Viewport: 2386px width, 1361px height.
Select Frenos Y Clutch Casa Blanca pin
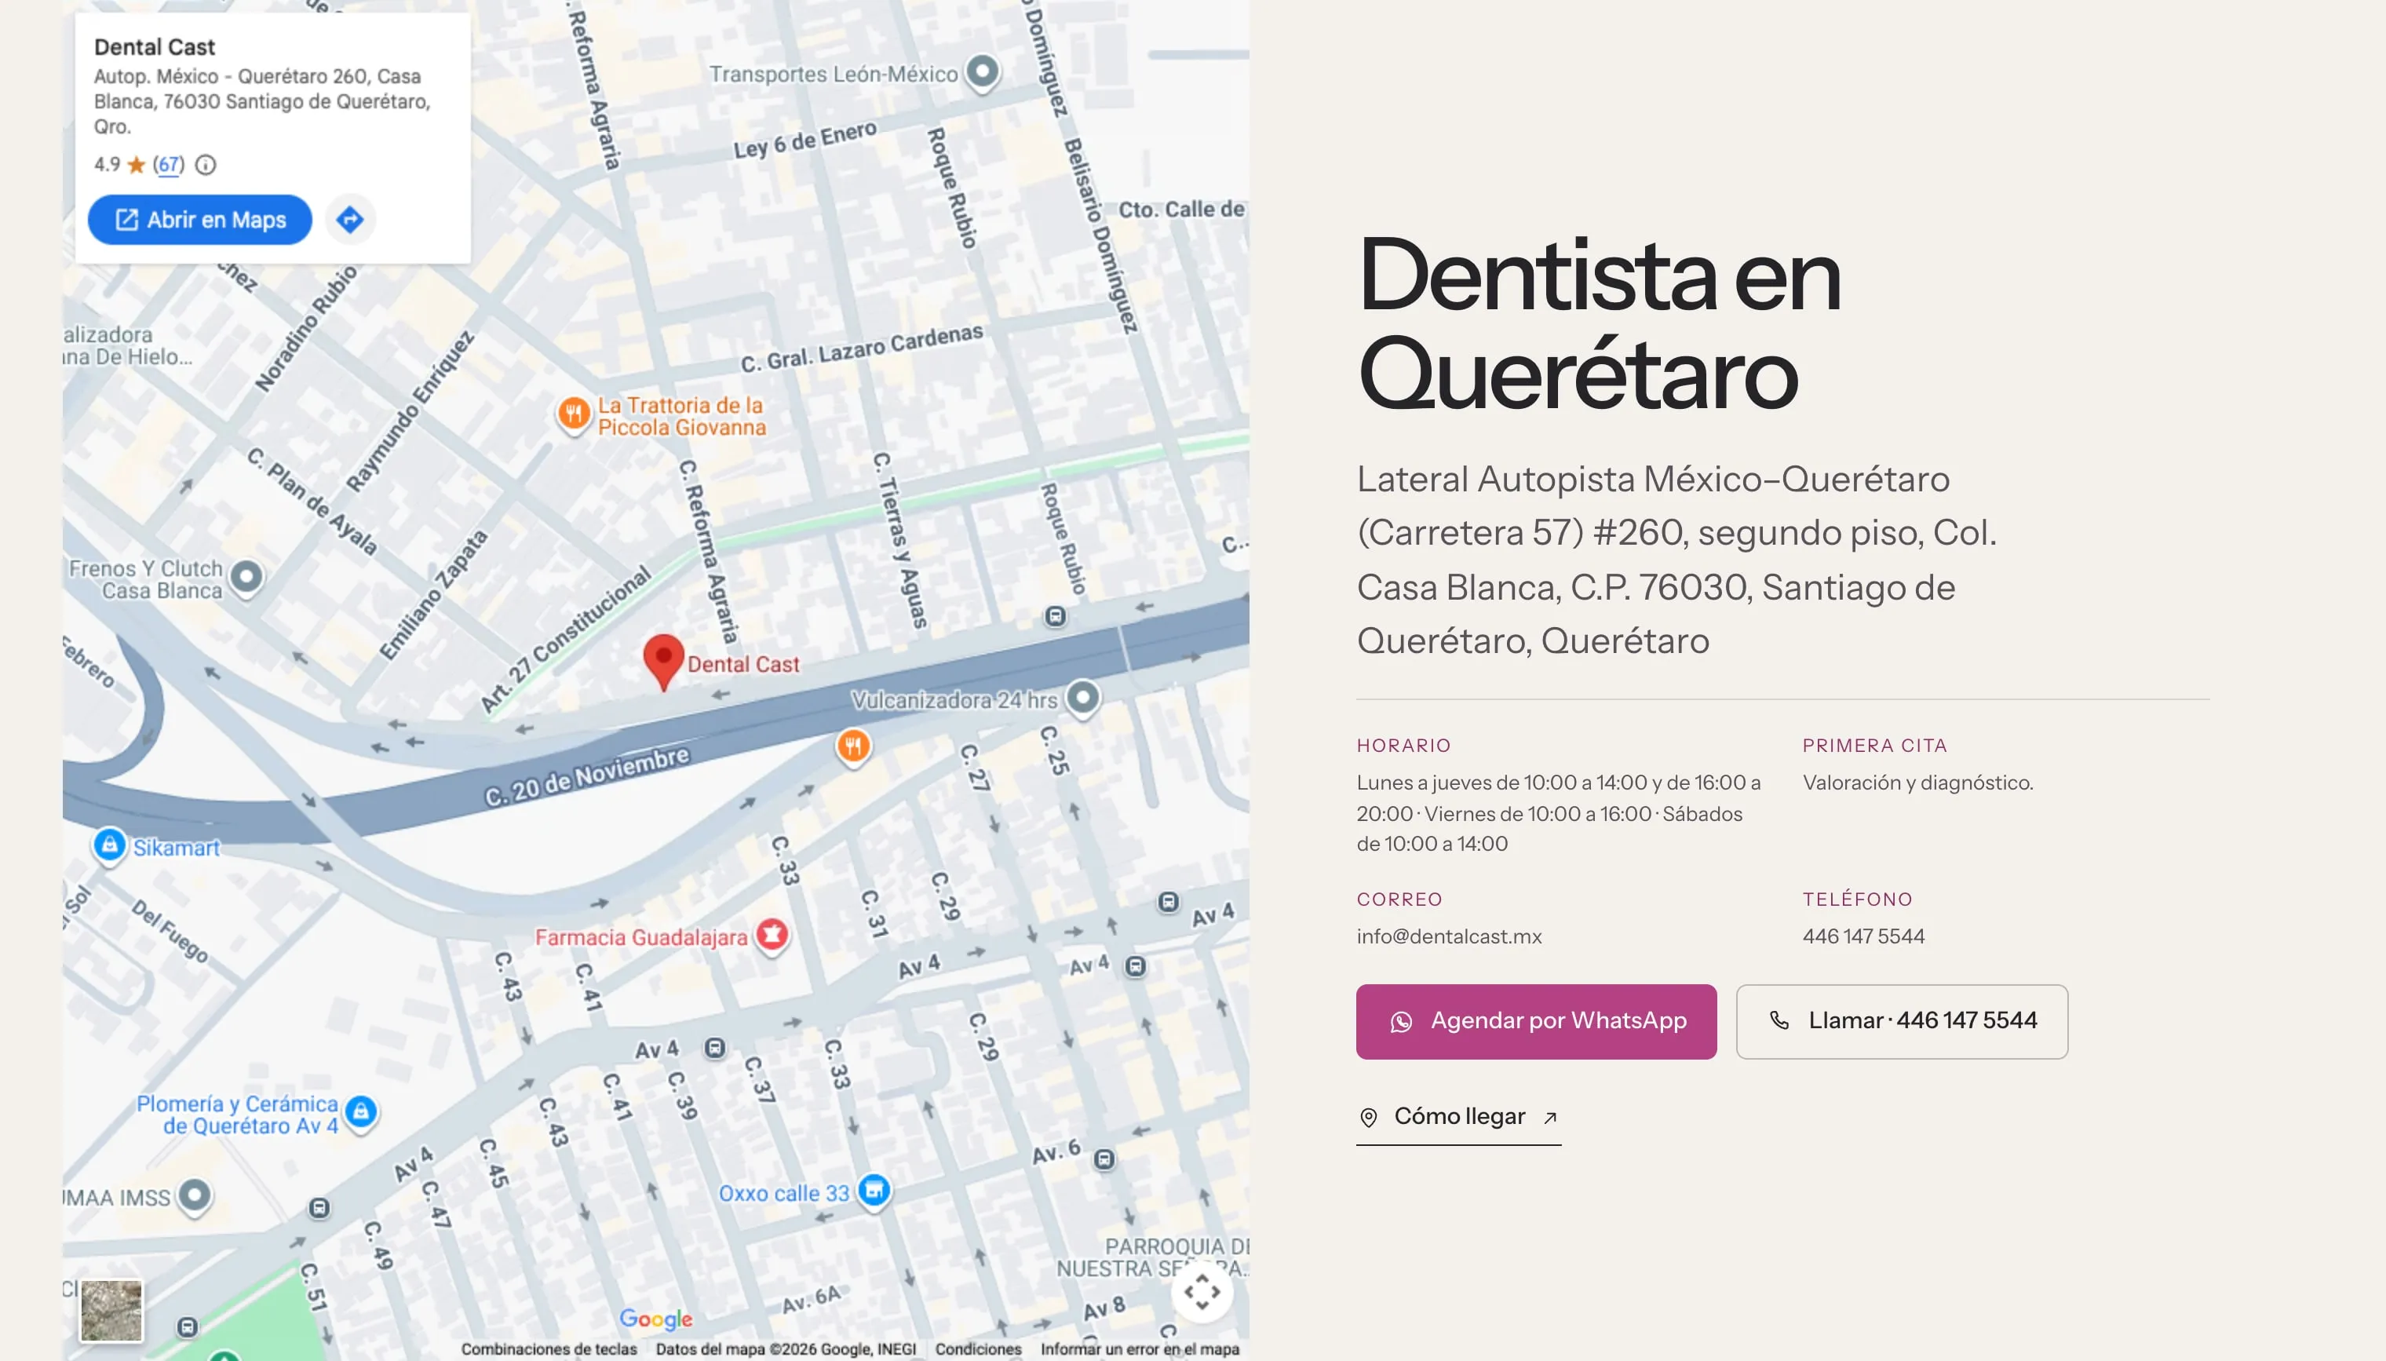(246, 578)
